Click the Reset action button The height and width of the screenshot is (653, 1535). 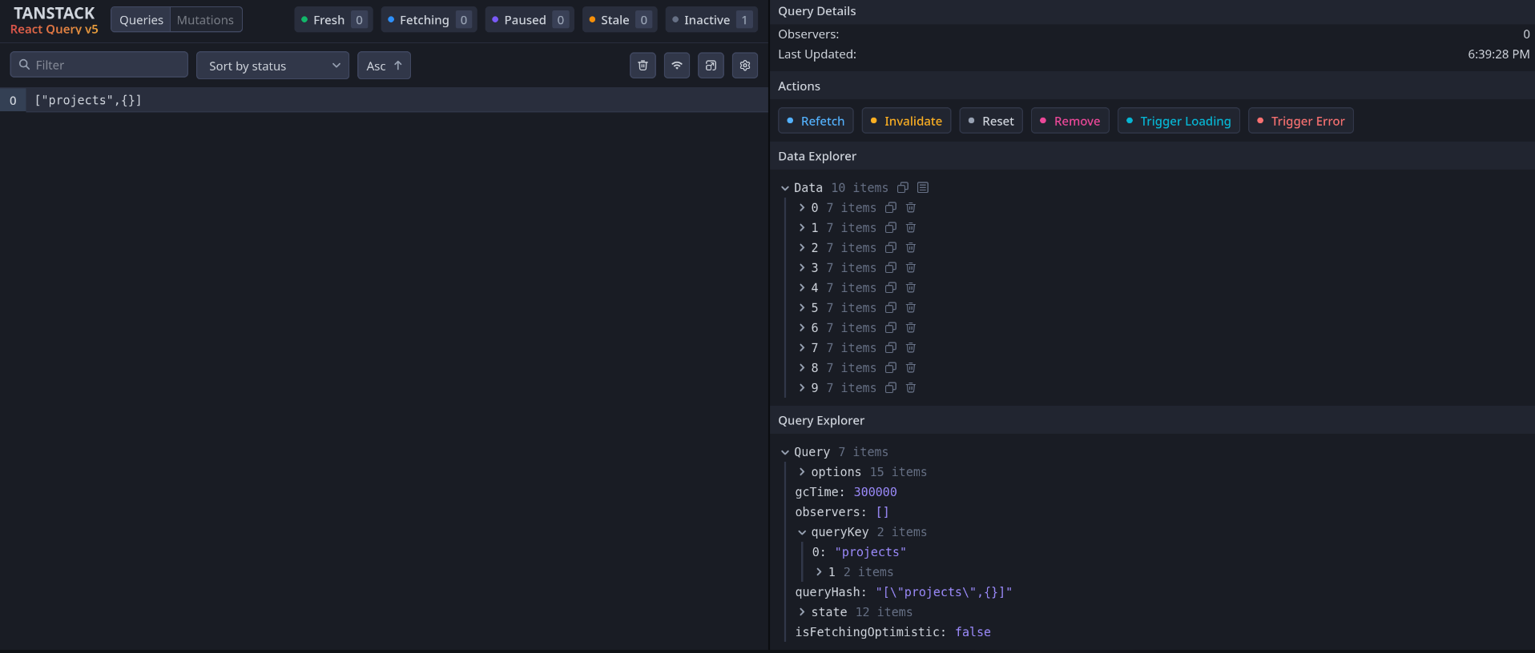click(x=991, y=121)
